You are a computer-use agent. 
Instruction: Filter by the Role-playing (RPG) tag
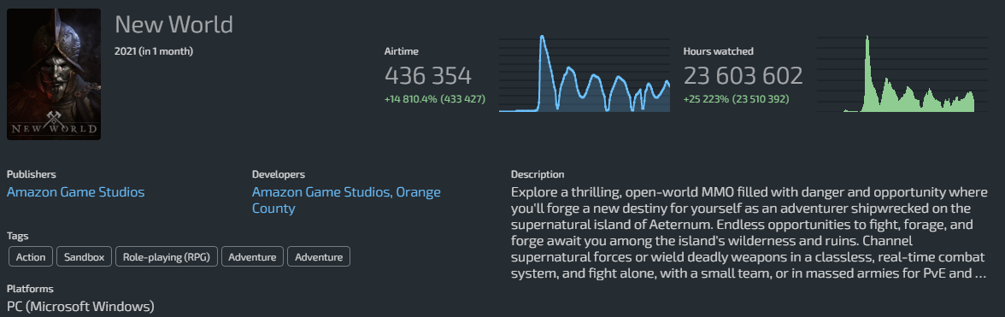(x=167, y=257)
